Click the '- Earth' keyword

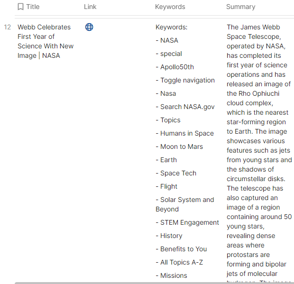[x=166, y=160]
